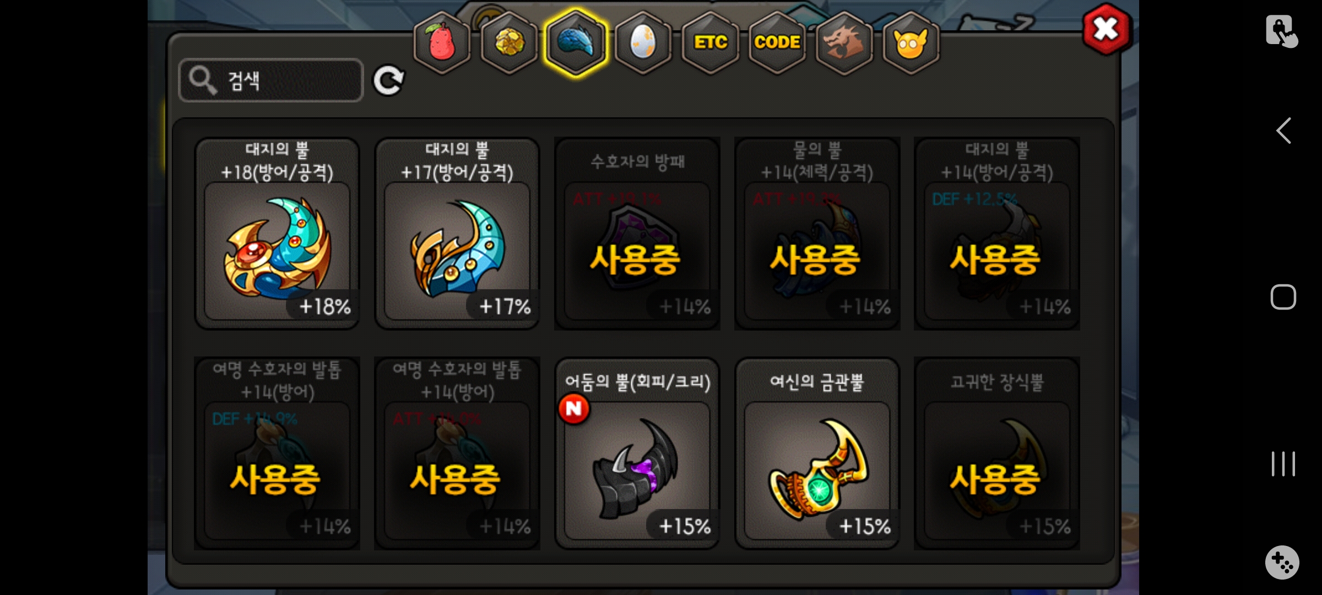This screenshot has width=1322, height=595.
Task: Close the inventory with red X
Action: 1107,29
